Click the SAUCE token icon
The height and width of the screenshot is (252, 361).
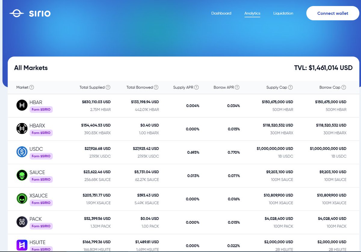click(22, 175)
